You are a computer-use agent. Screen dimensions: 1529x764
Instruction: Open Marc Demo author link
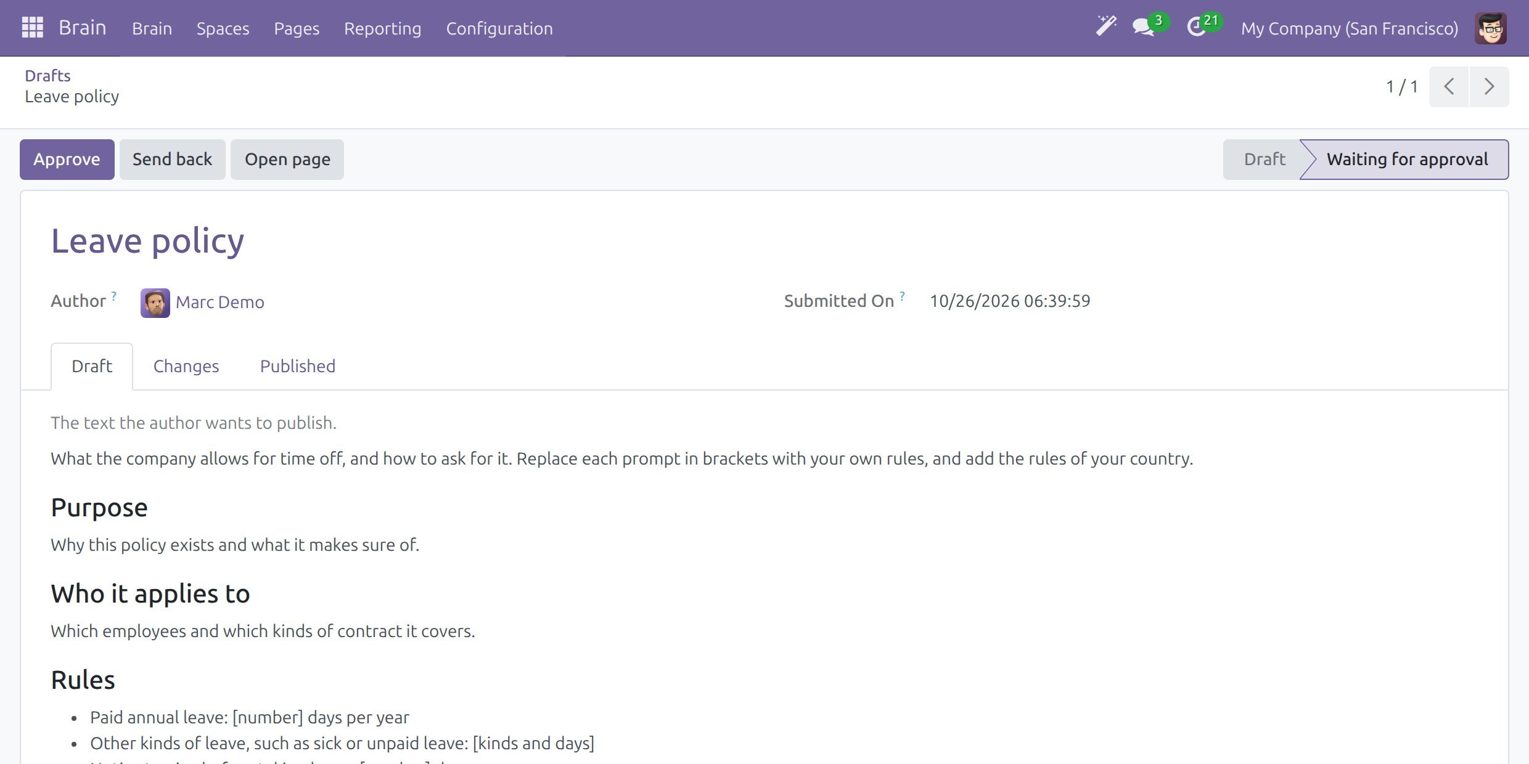(x=219, y=302)
